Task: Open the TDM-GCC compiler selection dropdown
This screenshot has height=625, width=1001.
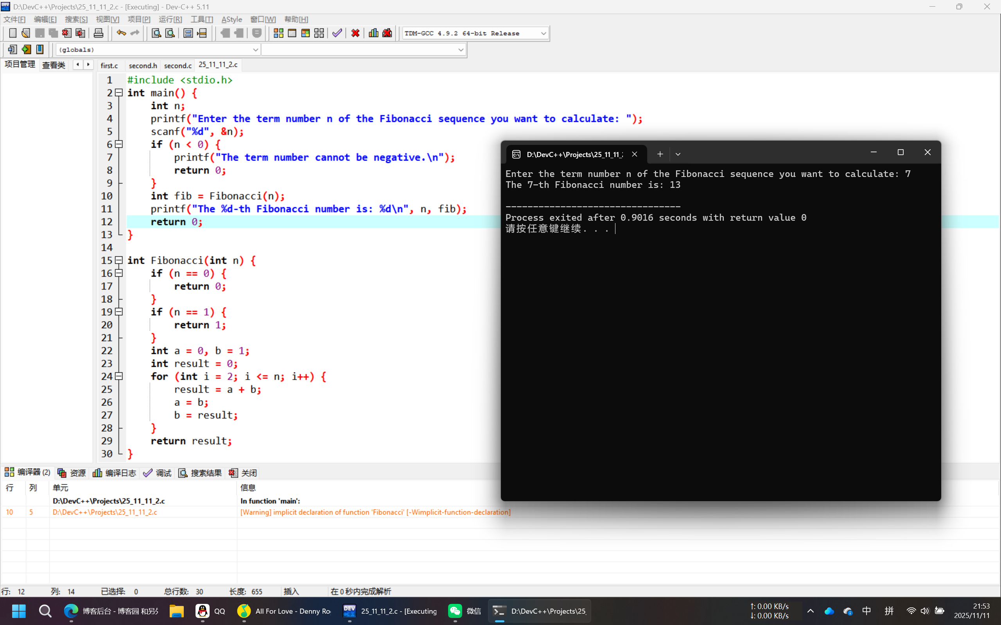Action: pos(543,34)
